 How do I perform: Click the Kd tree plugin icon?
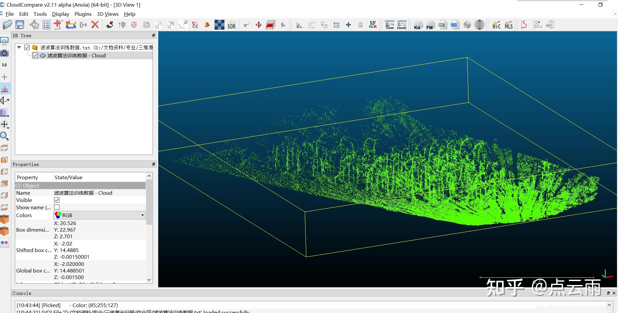(x=418, y=25)
